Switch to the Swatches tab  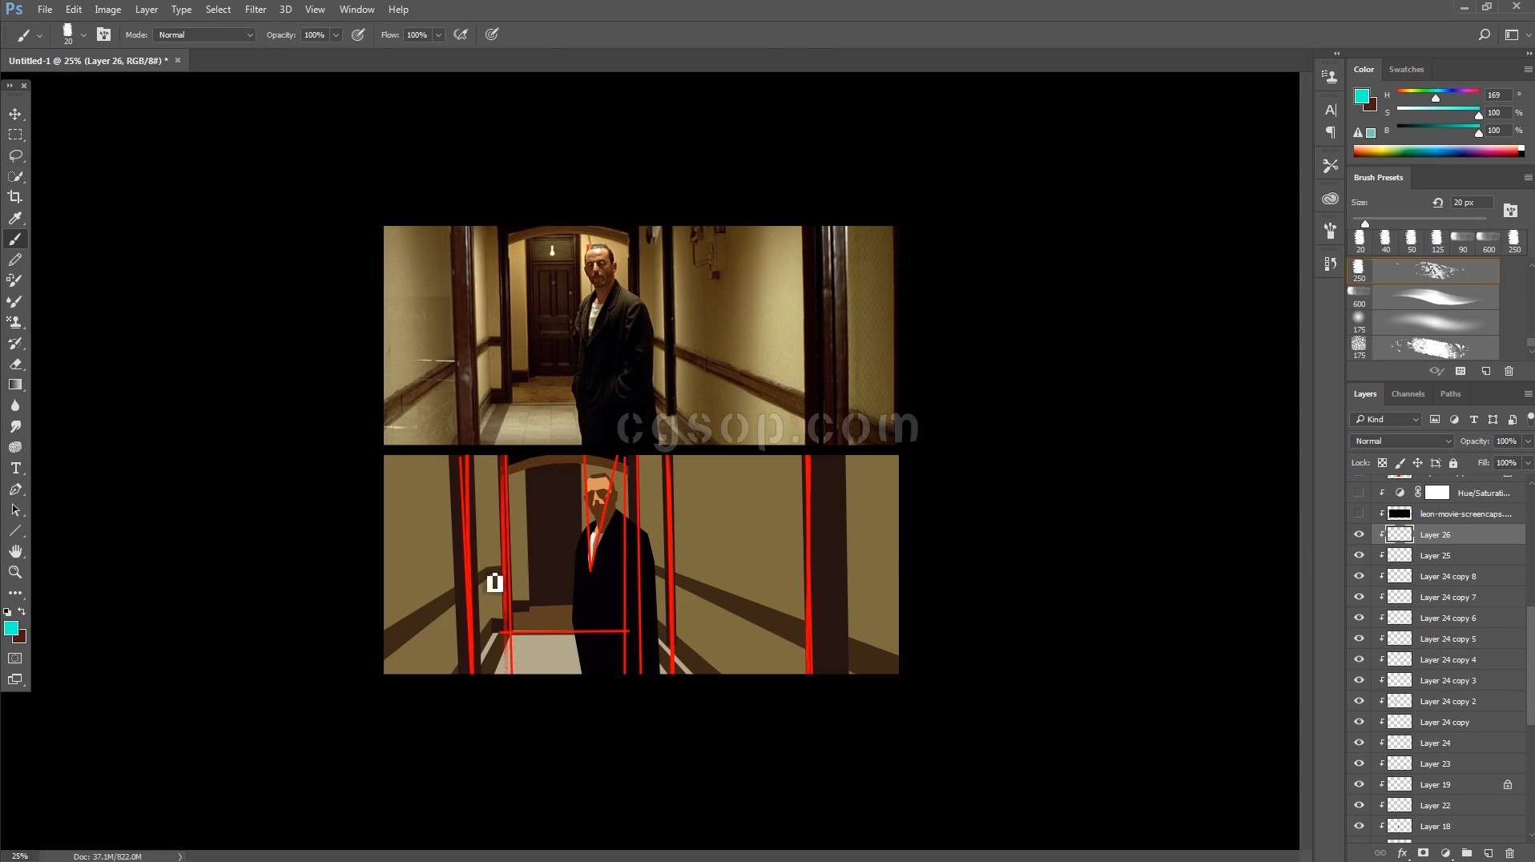coord(1406,70)
